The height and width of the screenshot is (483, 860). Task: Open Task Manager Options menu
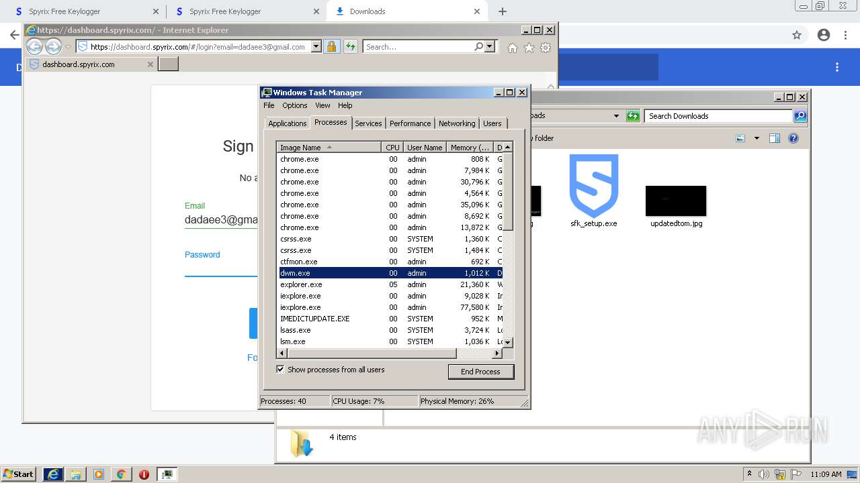pos(295,105)
